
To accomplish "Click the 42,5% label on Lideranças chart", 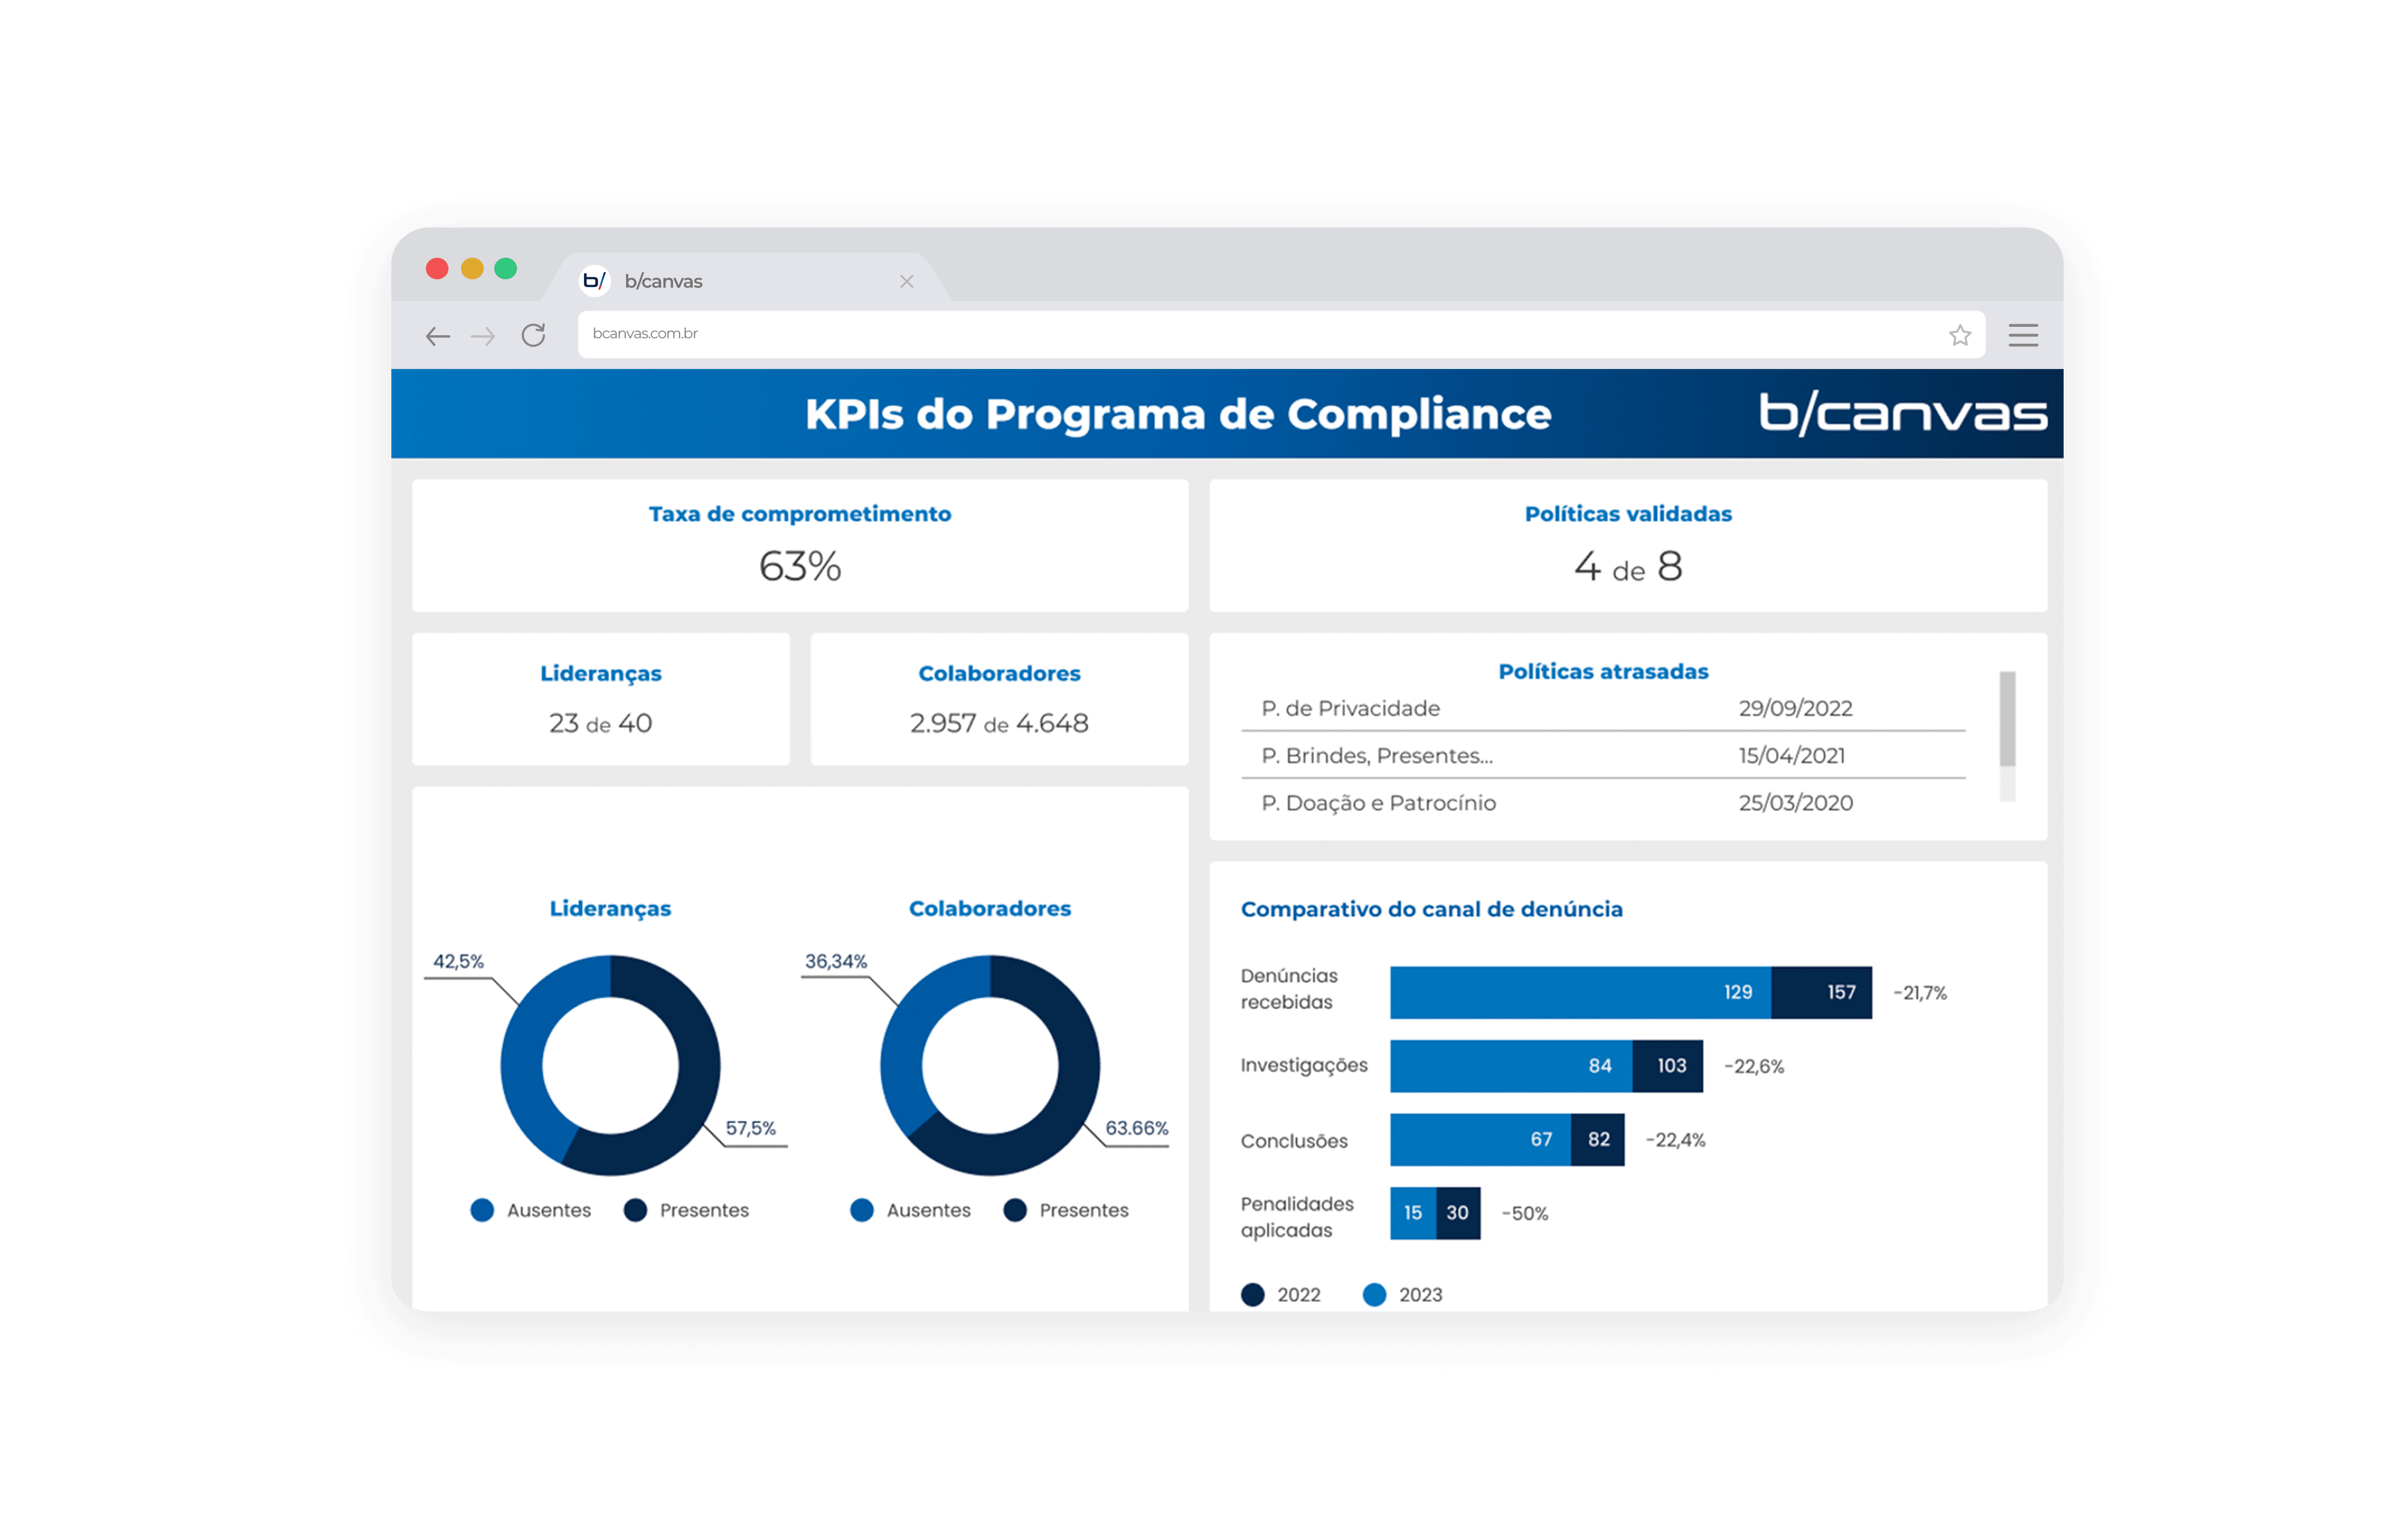I will [458, 961].
